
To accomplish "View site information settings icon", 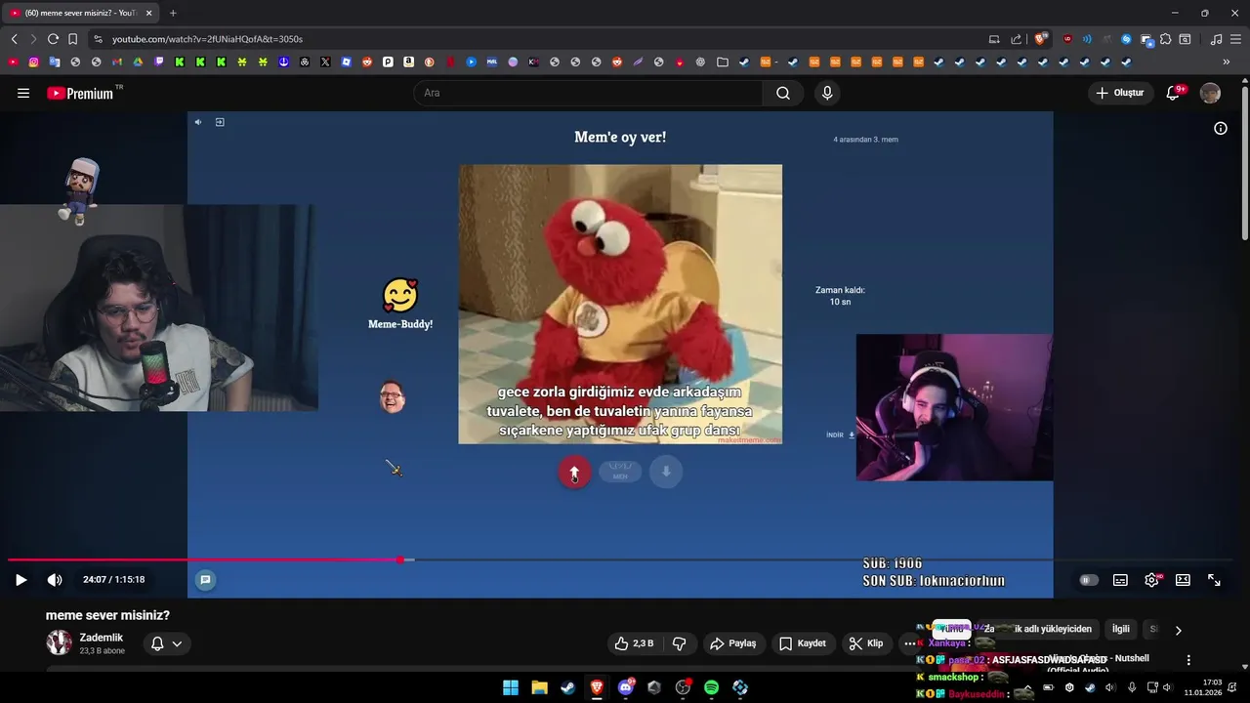I will pos(97,39).
